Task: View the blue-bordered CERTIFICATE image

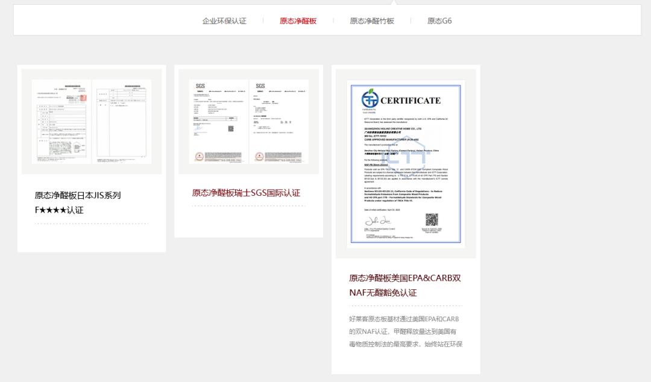Action: pos(406,164)
